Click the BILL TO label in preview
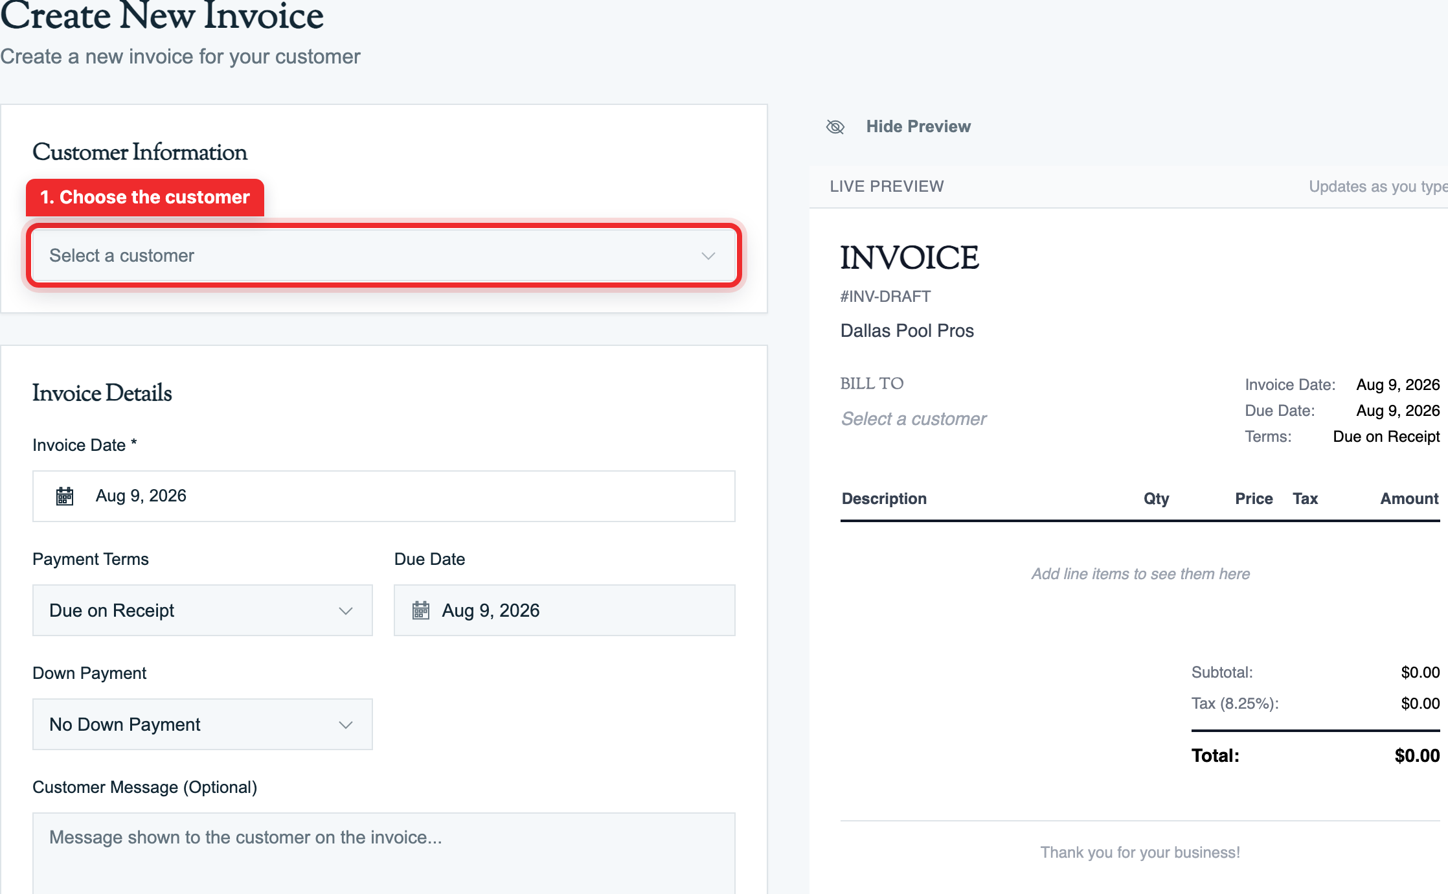Viewport: 1448px width, 894px height. (872, 384)
